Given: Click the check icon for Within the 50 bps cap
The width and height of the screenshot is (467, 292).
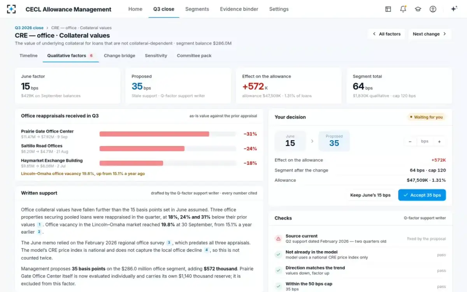Looking at the screenshot, I should 278,286.
